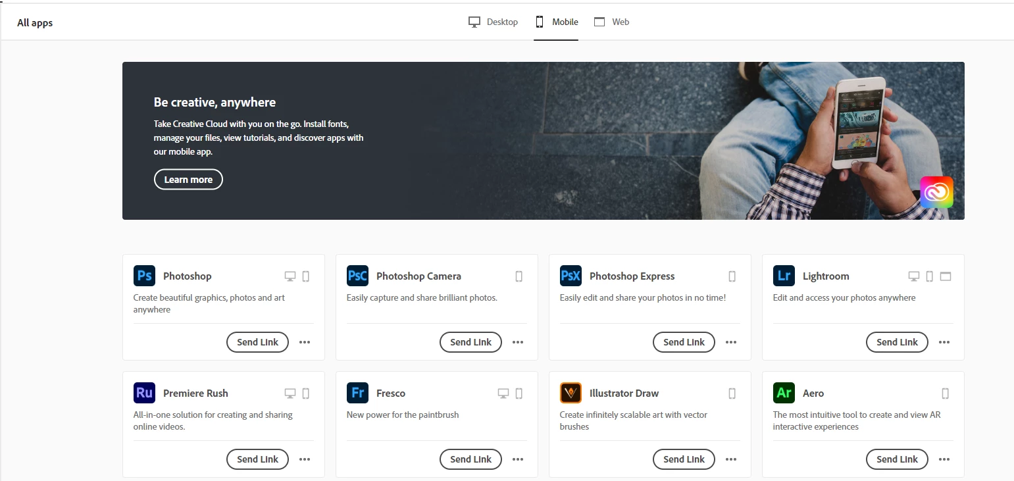Click mobile icon on Premiere Rush card
This screenshot has width=1014, height=481.
[x=306, y=393]
